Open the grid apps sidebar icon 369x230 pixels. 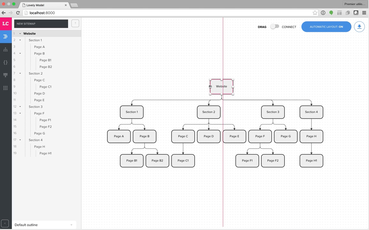pos(5,88)
